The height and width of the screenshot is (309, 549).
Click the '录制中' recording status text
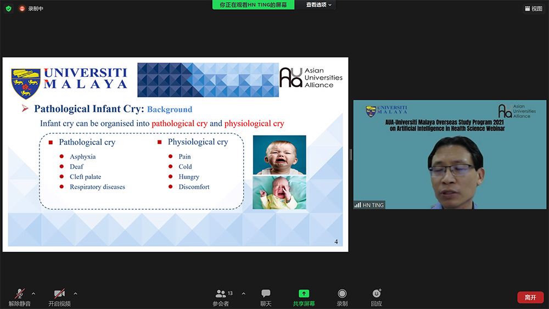click(x=36, y=8)
